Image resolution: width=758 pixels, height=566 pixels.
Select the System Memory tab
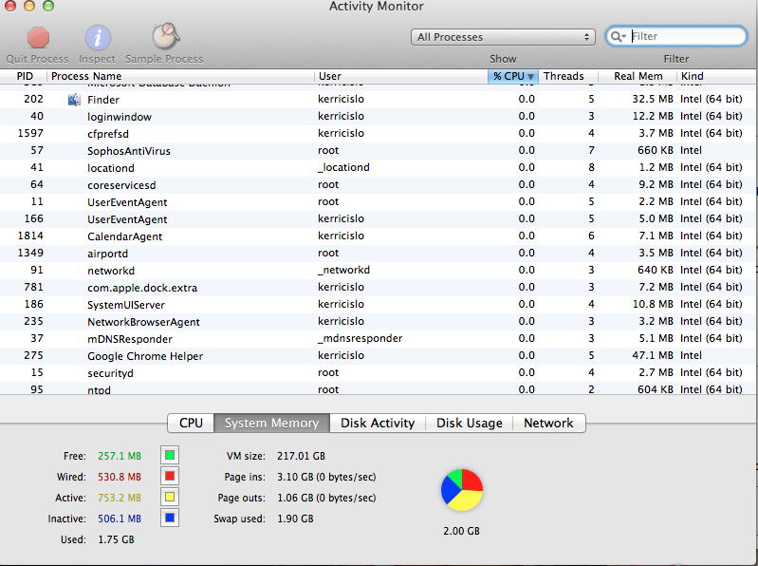pos(271,423)
